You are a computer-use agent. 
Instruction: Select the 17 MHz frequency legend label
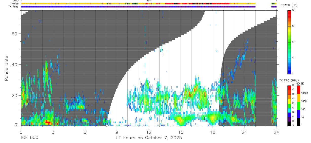293,90
